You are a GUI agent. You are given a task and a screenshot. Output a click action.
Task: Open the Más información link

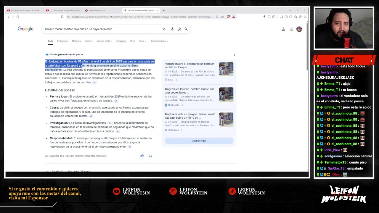(x=99, y=156)
